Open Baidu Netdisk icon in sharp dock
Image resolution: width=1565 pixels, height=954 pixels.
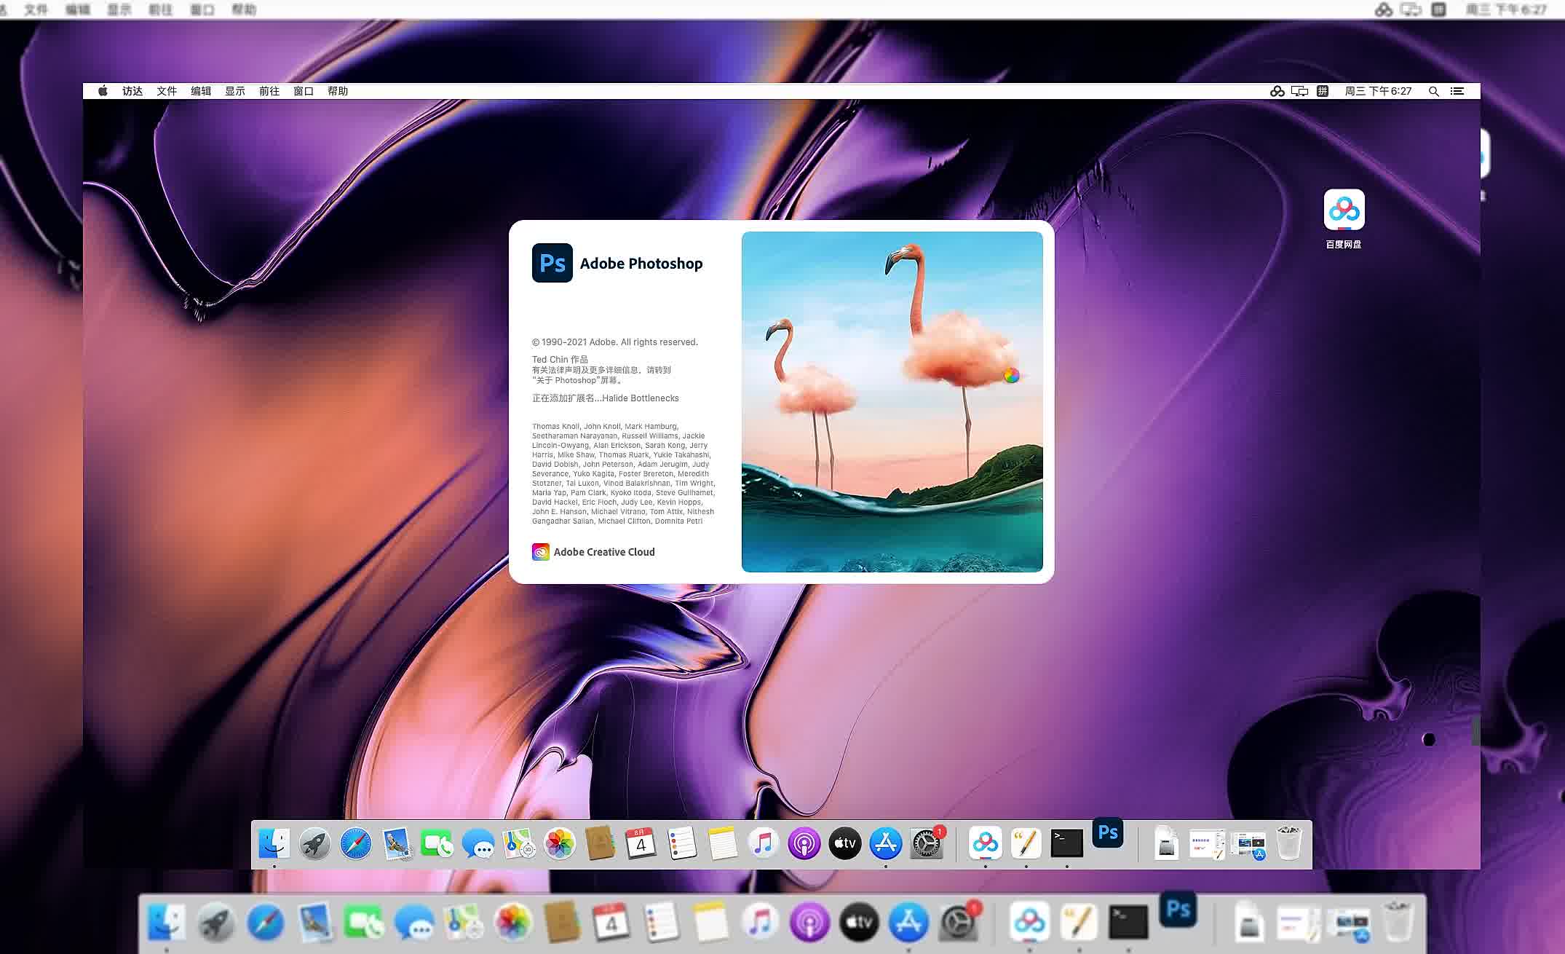(986, 843)
